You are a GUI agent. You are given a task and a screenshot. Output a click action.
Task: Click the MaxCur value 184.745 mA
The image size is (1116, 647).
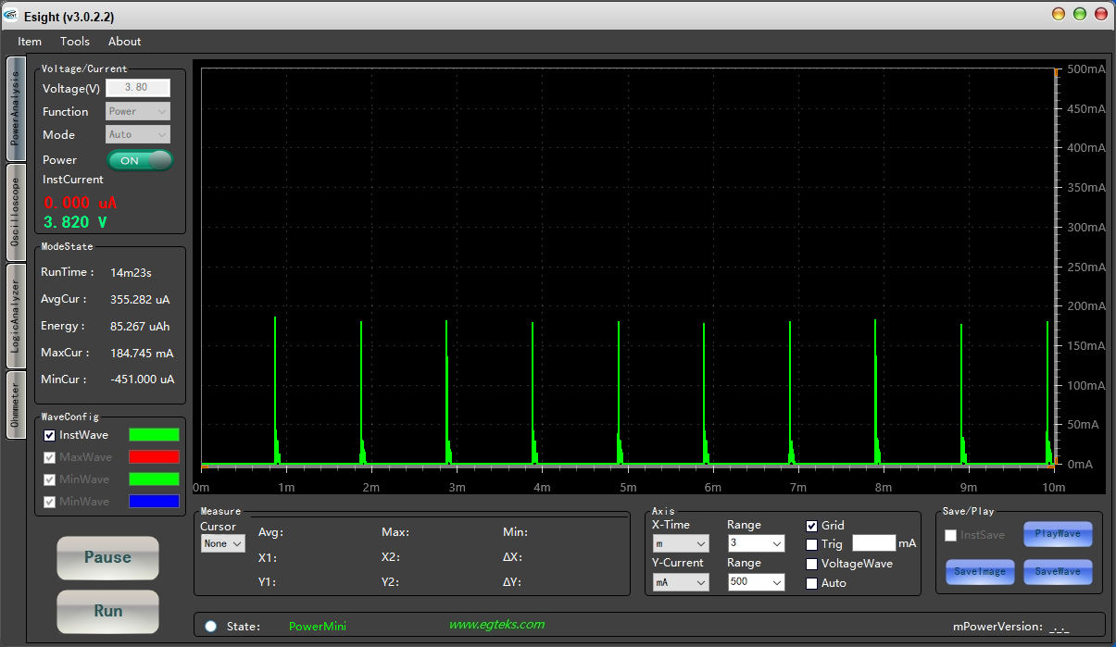click(x=142, y=353)
